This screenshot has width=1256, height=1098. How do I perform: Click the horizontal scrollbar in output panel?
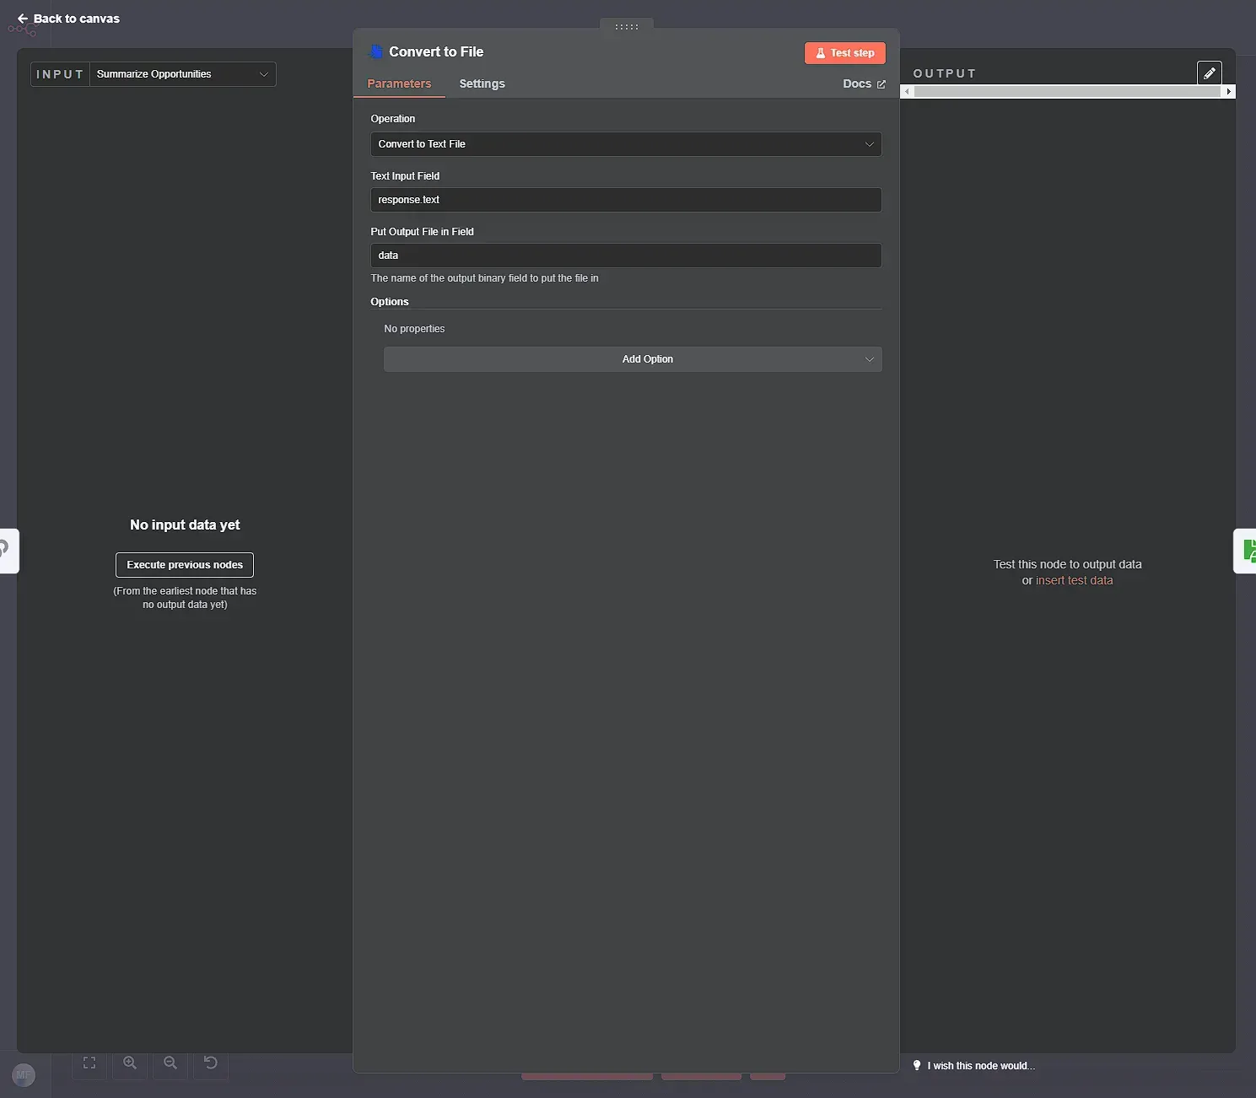[1067, 91]
